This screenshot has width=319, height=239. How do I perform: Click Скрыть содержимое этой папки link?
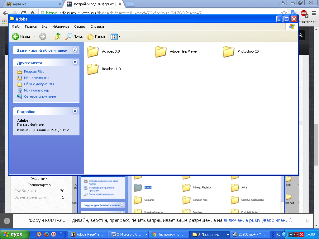click(x=103, y=182)
